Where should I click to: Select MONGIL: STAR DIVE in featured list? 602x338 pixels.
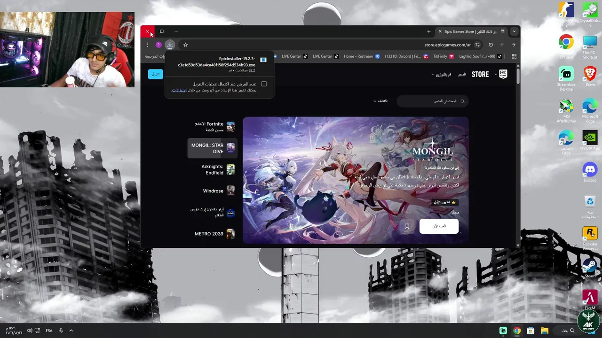(x=213, y=148)
